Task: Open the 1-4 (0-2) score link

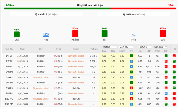Action: (x=58, y=83)
